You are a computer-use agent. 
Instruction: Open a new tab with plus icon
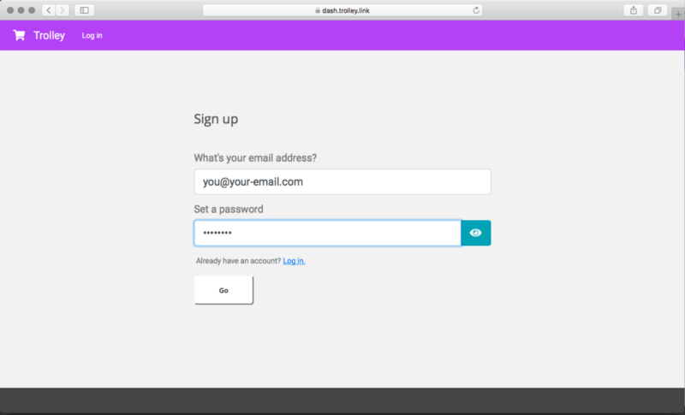pos(678,14)
